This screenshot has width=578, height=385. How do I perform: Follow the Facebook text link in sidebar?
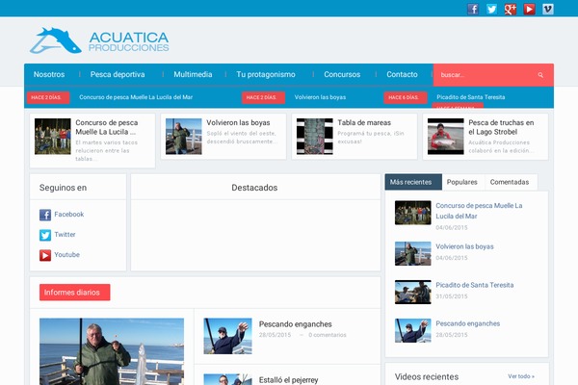(69, 215)
